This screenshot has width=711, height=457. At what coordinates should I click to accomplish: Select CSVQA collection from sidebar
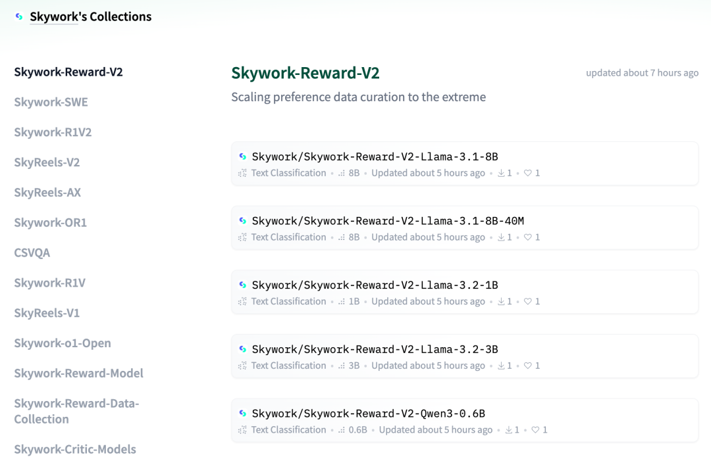[x=32, y=253]
